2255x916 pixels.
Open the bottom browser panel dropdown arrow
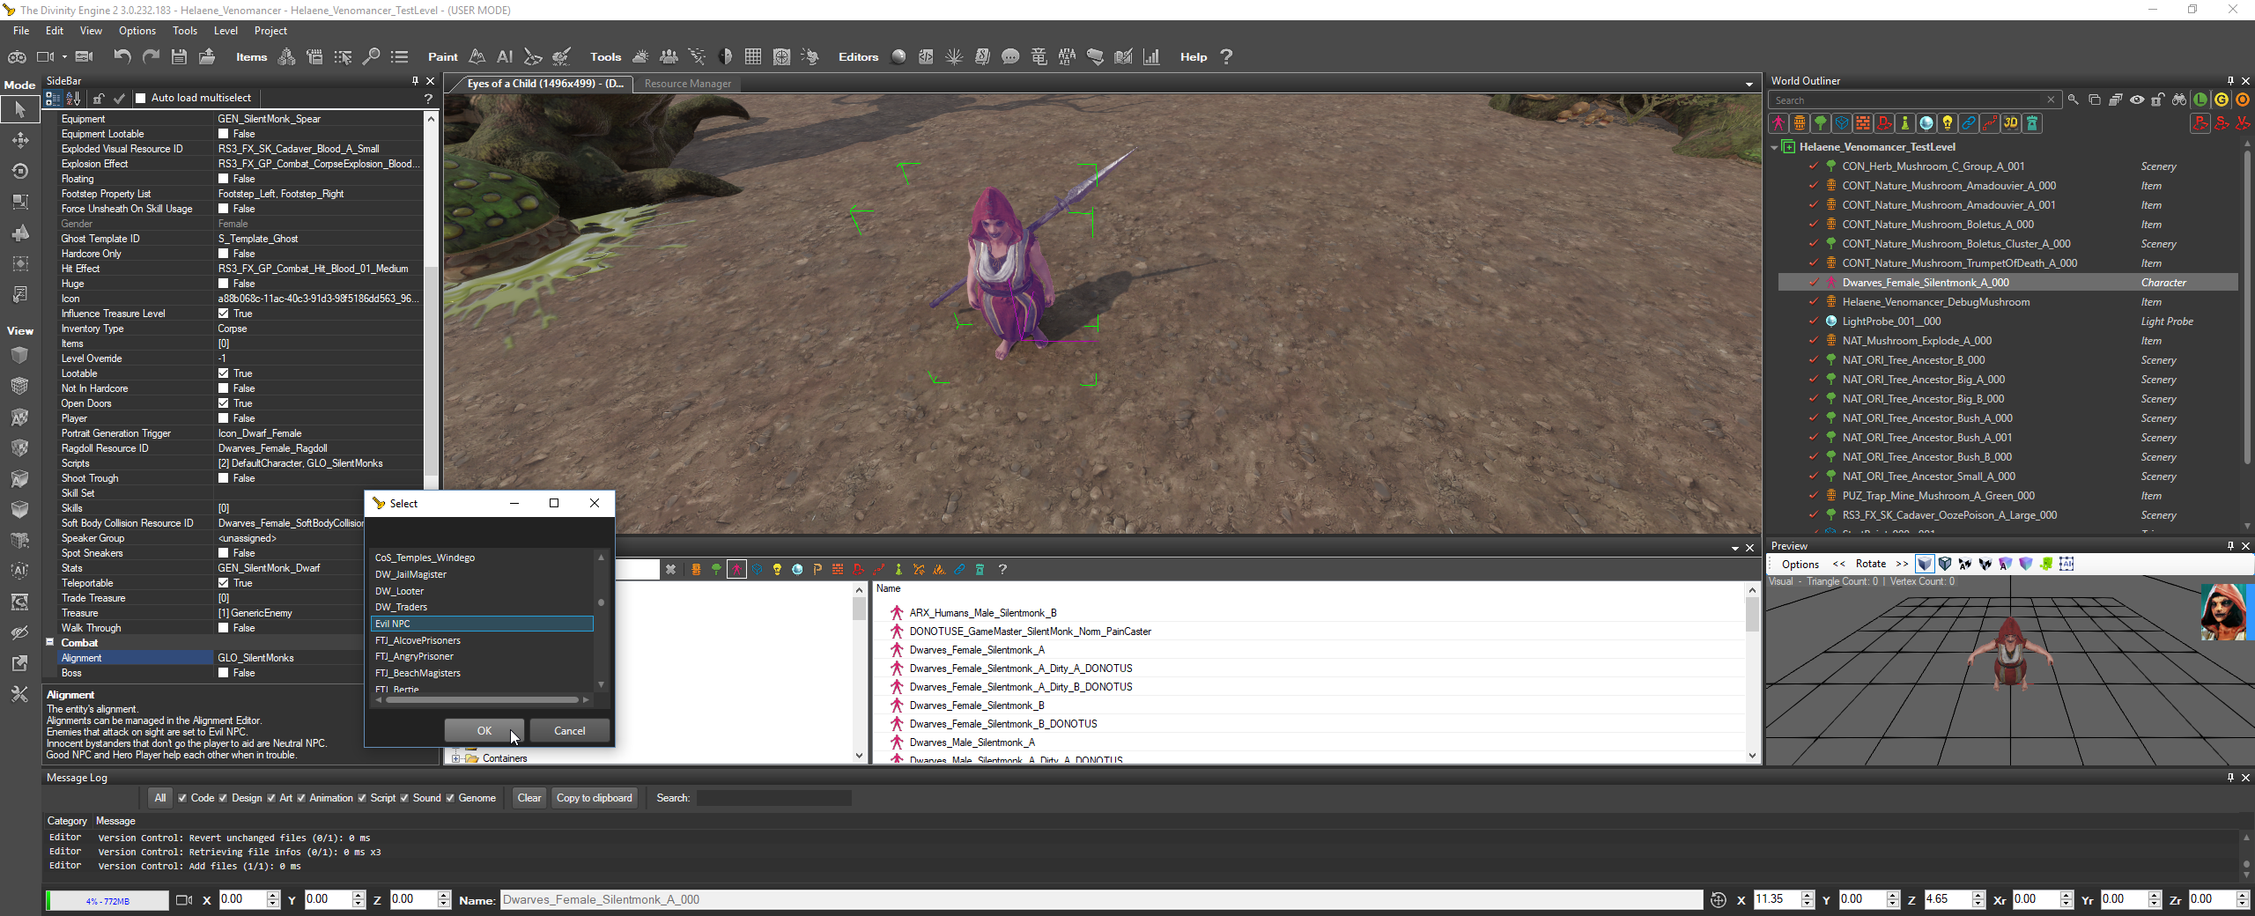click(1735, 548)
